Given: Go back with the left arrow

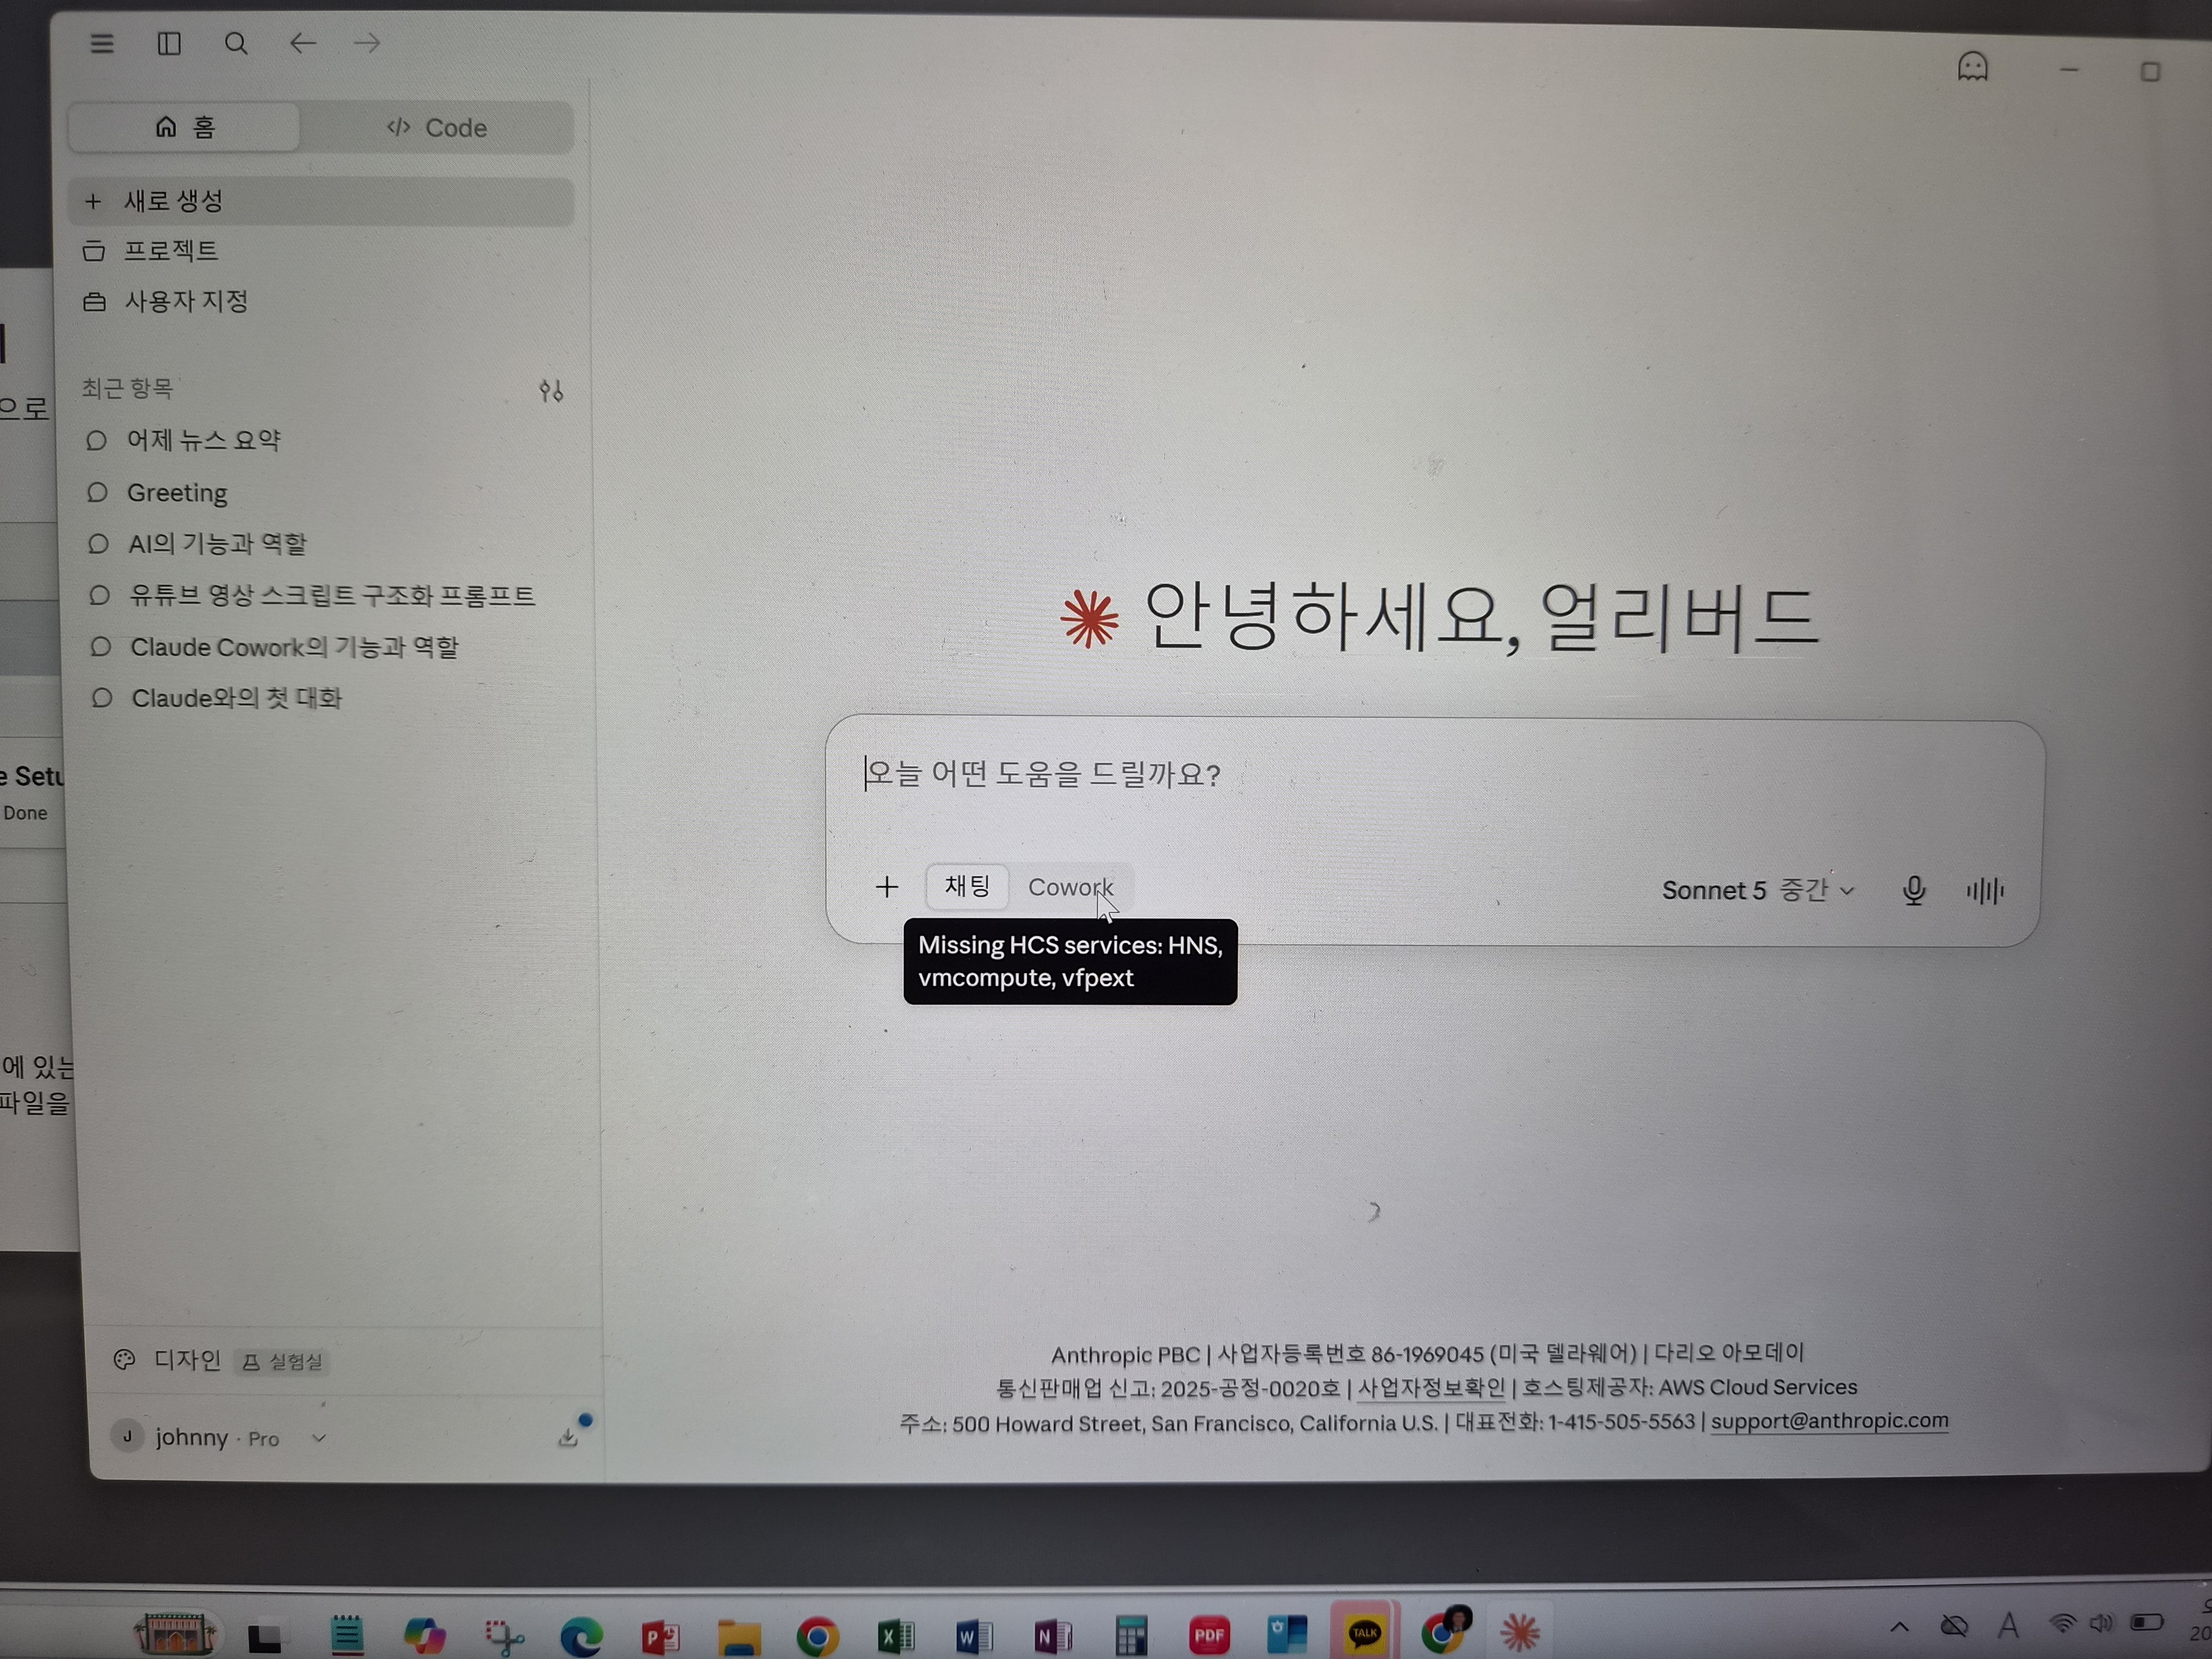Looking at the screenshot, I should point(302,43).
